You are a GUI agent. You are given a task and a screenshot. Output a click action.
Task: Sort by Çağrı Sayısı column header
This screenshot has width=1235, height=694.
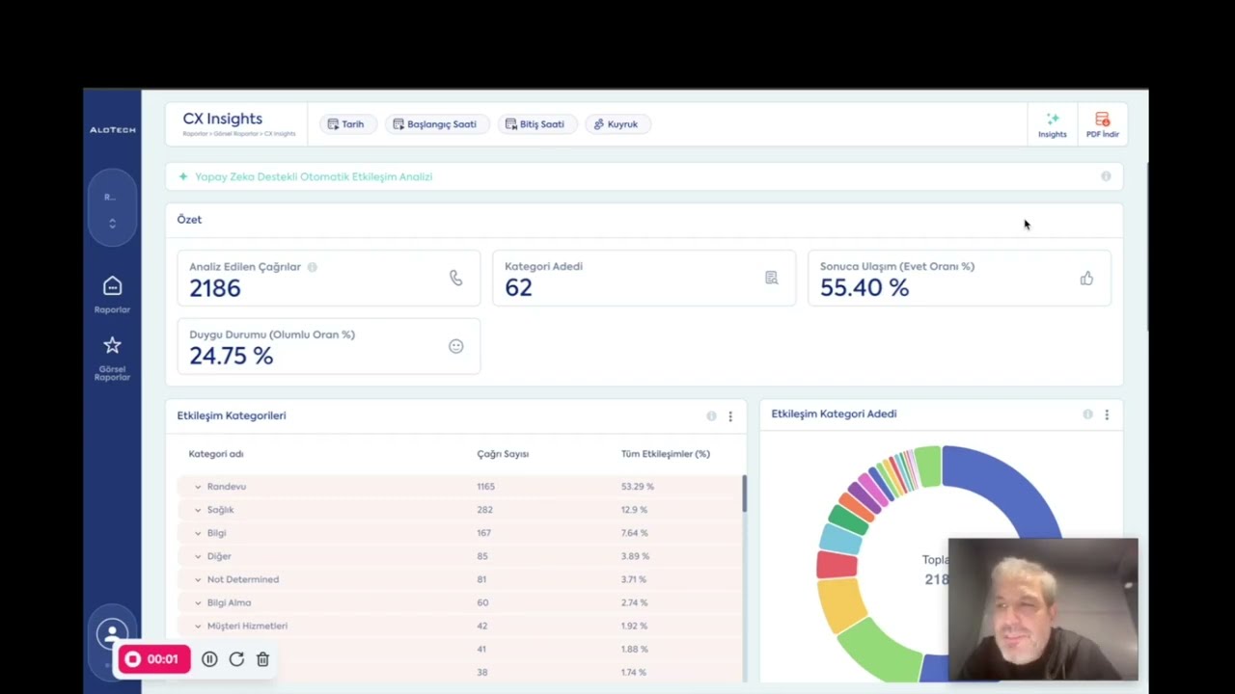pyautogui.click(x=503, y=454)
